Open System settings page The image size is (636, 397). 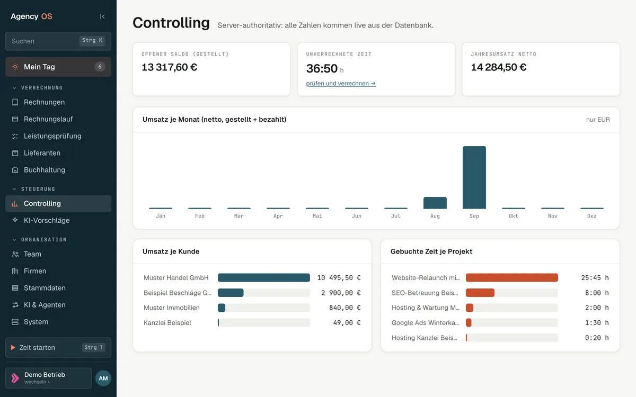point(58,322)
